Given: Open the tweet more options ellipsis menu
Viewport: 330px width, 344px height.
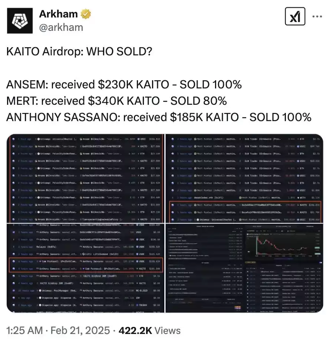Looking at the screenshot, I should point(317,16).
